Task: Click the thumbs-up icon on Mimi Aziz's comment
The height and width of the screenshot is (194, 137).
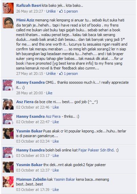Action: pyautogui.click(x=61, y=74)
